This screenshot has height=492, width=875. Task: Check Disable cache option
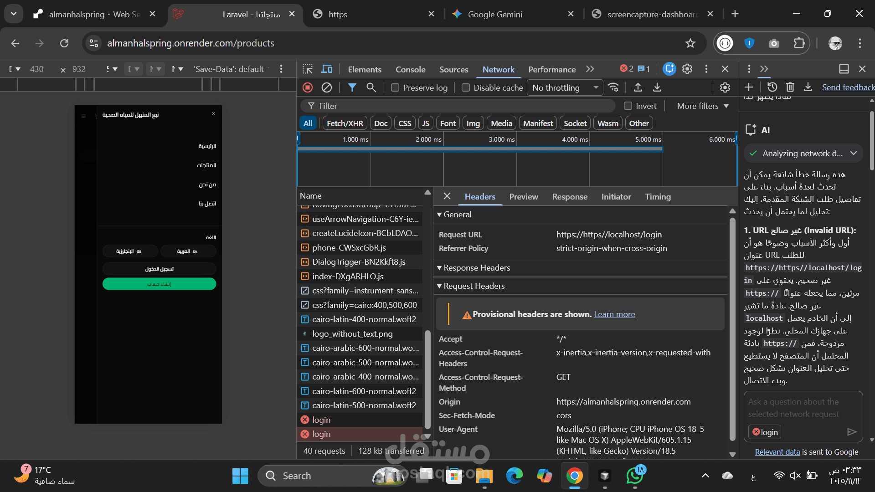465,88
